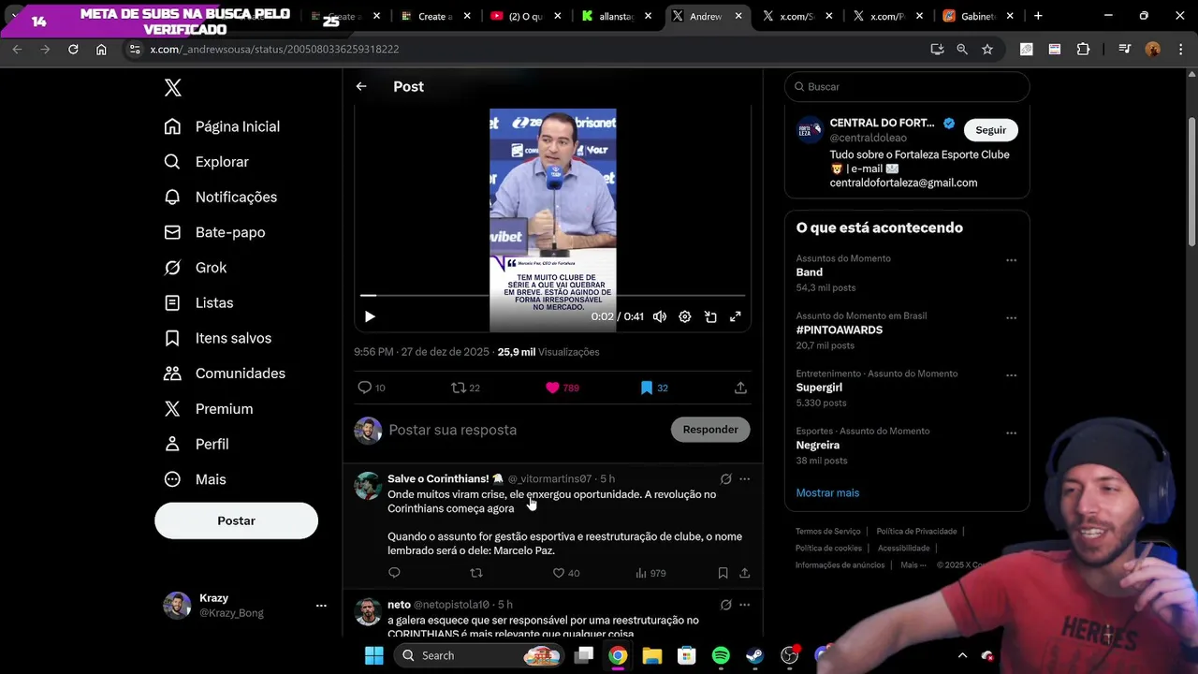This screenshot has height=674, width=1198.
Task: Open options for #PINTOAWARDS trend
Action: pos(1011,318)
